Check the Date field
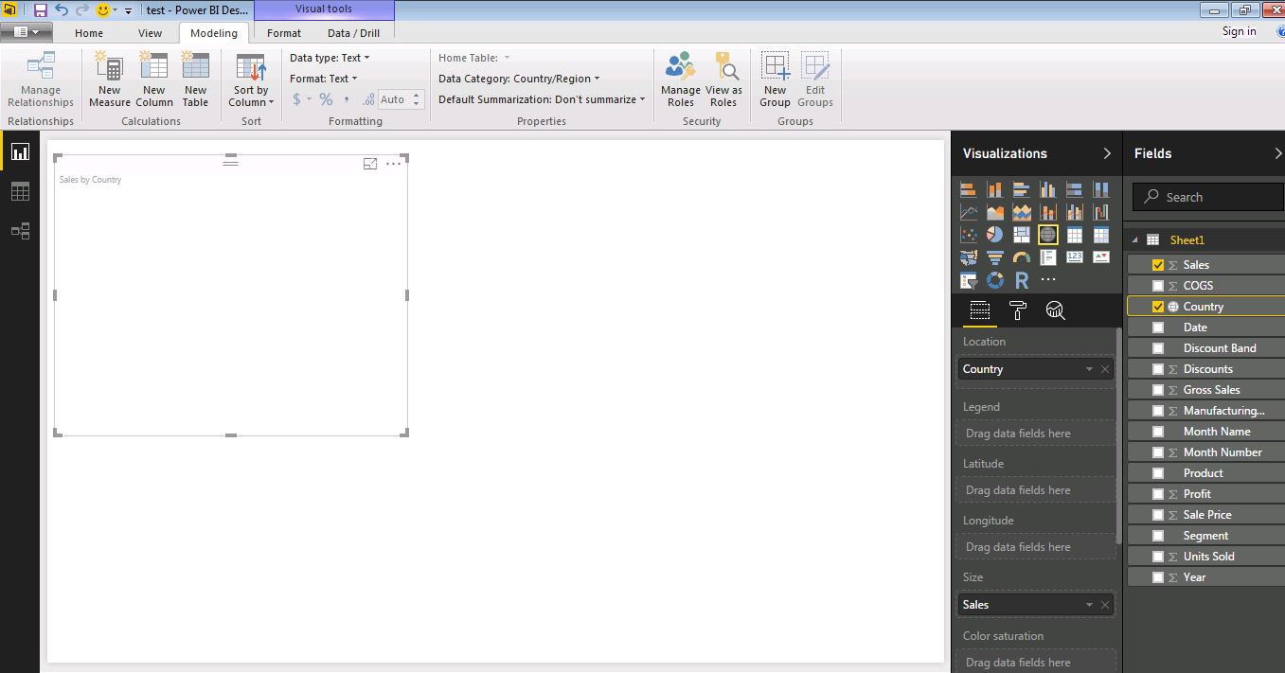Screen dimensions: 1285x673 tap(1157, 328)
